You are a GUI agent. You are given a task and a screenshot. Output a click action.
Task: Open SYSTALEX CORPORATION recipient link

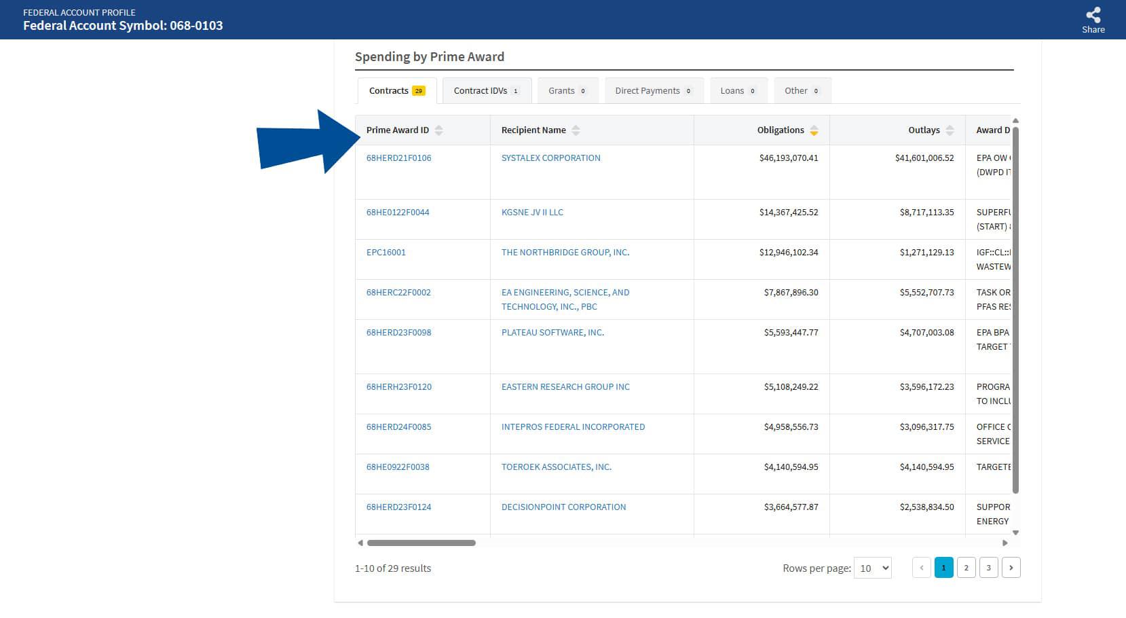550,158
